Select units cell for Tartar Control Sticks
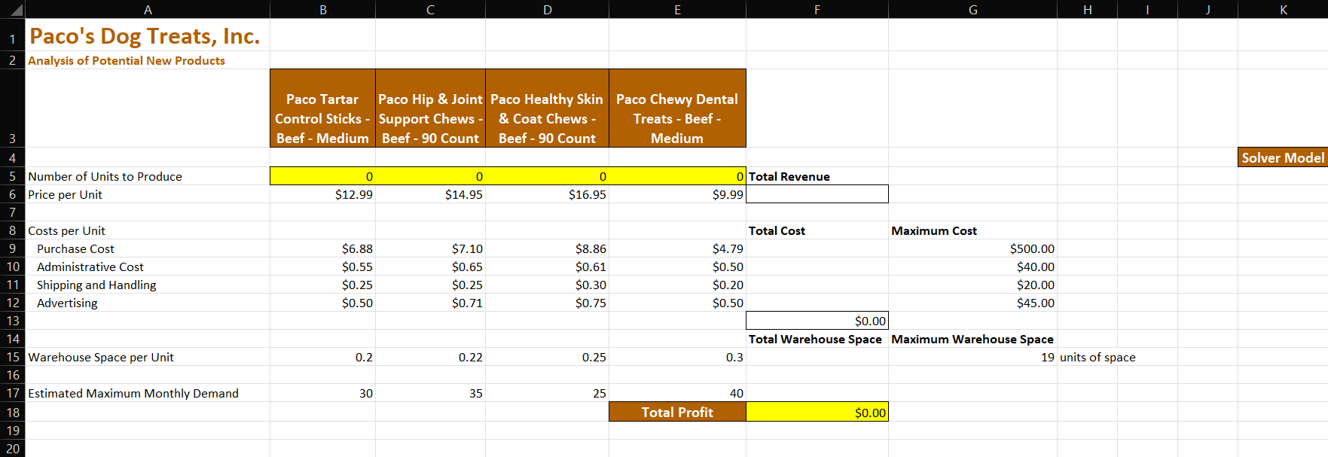Viewport: 1328px width, 457px height. [322, 176]
